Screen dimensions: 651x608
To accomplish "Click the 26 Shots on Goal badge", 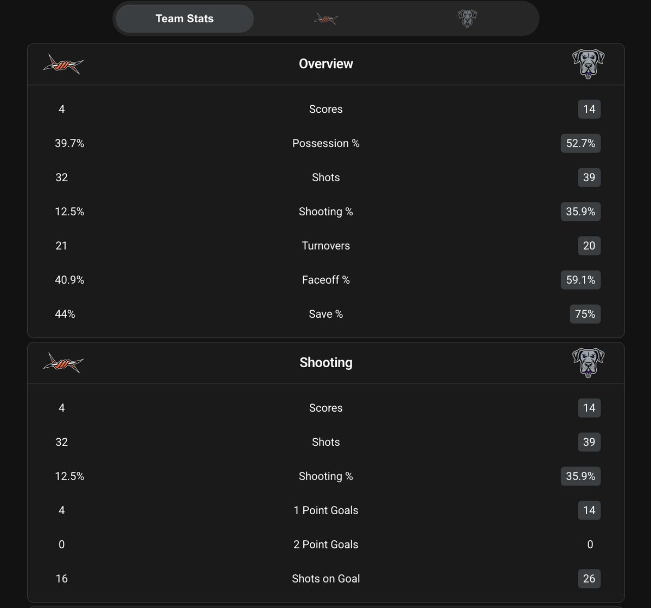I will point(589,579).
